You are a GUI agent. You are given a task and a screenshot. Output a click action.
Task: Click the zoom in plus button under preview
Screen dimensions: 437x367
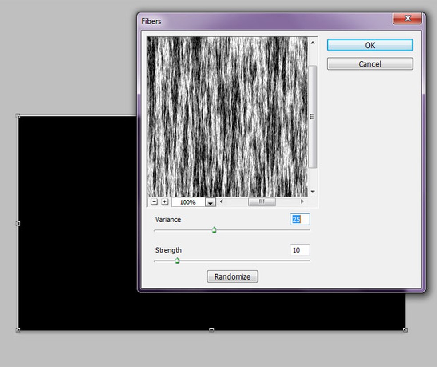(x=165, y=202)
